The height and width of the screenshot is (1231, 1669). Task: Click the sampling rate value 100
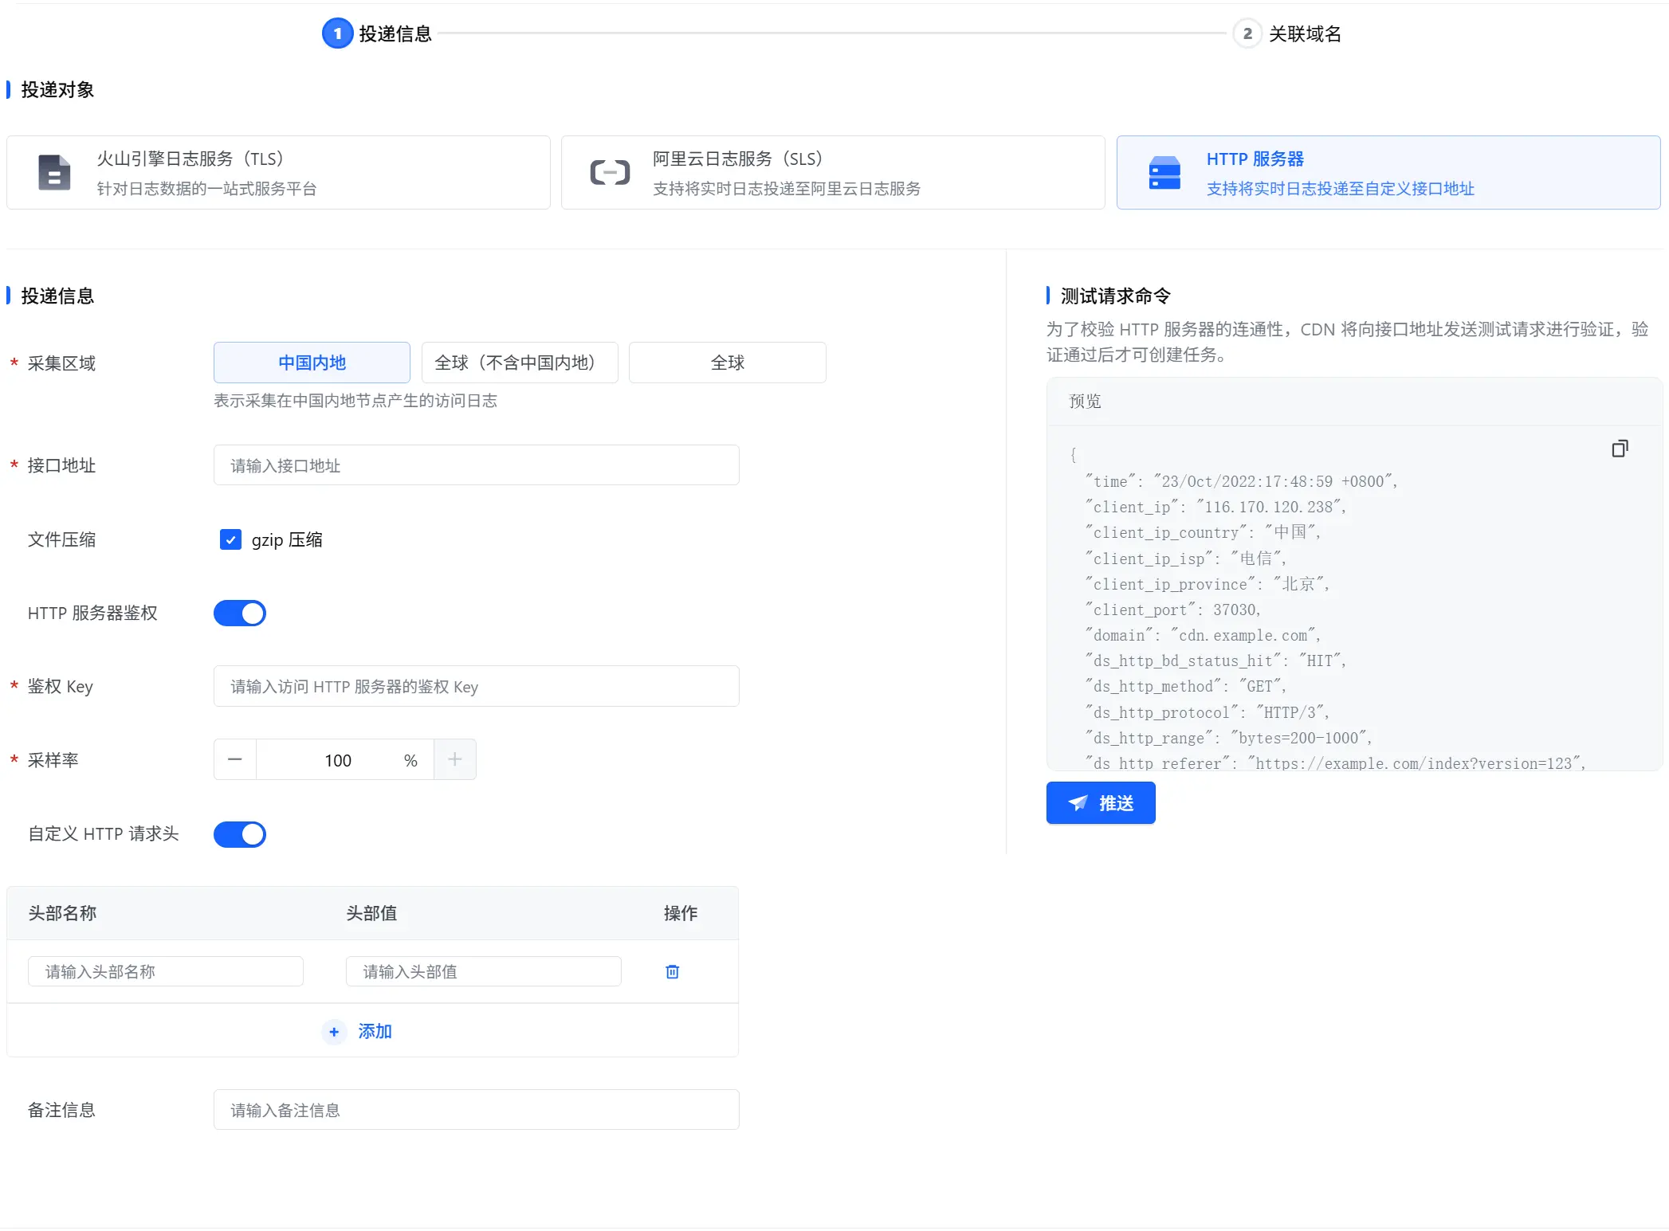[x=338, y=760]
